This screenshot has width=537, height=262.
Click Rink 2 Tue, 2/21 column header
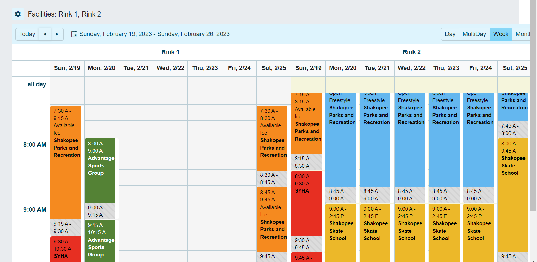(x=377, y=68)
